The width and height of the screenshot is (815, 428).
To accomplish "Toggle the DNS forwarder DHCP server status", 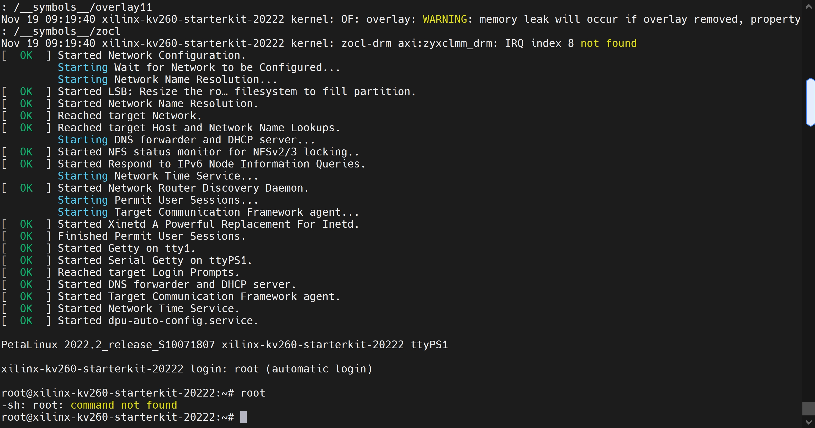I will (26, 284).
